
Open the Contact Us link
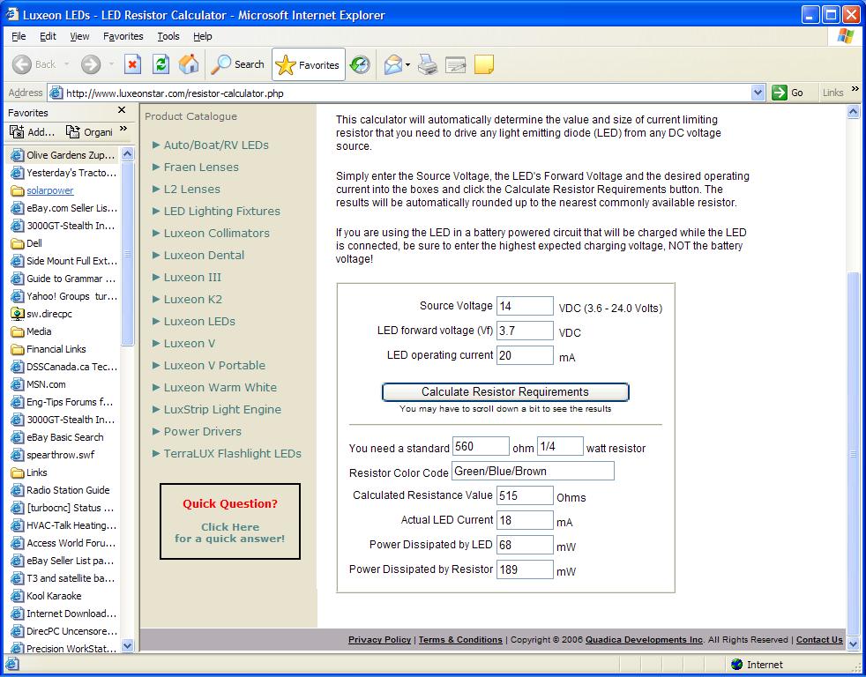coord(819,639)
